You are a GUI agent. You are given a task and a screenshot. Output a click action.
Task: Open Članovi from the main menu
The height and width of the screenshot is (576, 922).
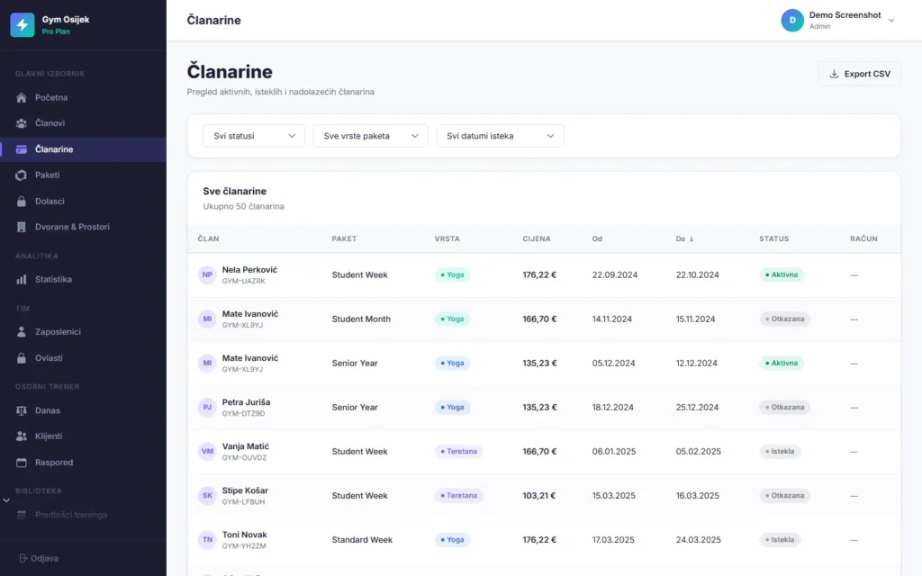pyautogui.click(x=83, y=123)
